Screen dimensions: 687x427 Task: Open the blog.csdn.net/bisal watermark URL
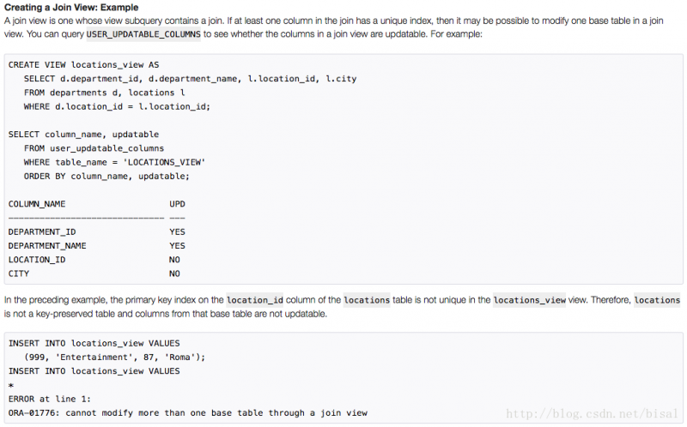click(593, 412)
